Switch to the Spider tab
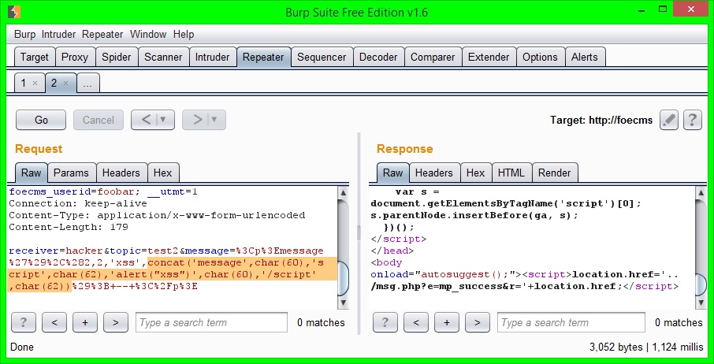 tap(117, 58)
